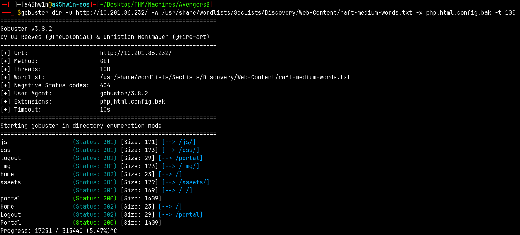Click the Gobuster v3.8.2 version text
Image resolution: width=520 pixels, height=235 pixels.
pyautogui.click(x=26, y=29)
